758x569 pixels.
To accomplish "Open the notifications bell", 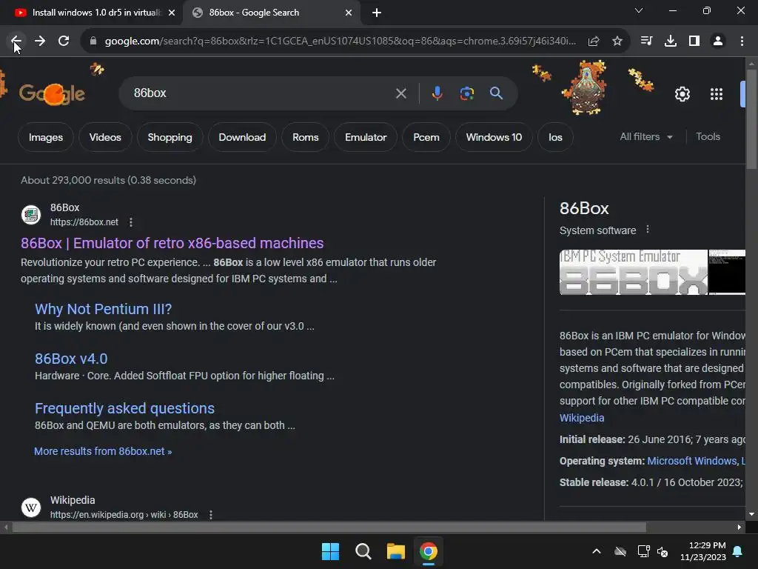I will coord(738,551).
